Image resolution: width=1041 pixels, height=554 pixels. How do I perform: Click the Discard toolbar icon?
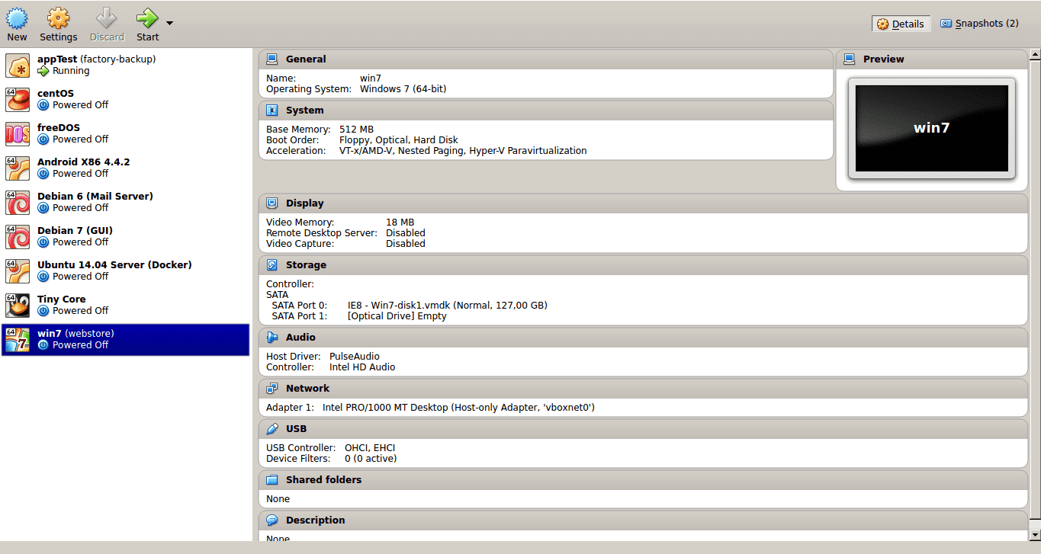107,18
